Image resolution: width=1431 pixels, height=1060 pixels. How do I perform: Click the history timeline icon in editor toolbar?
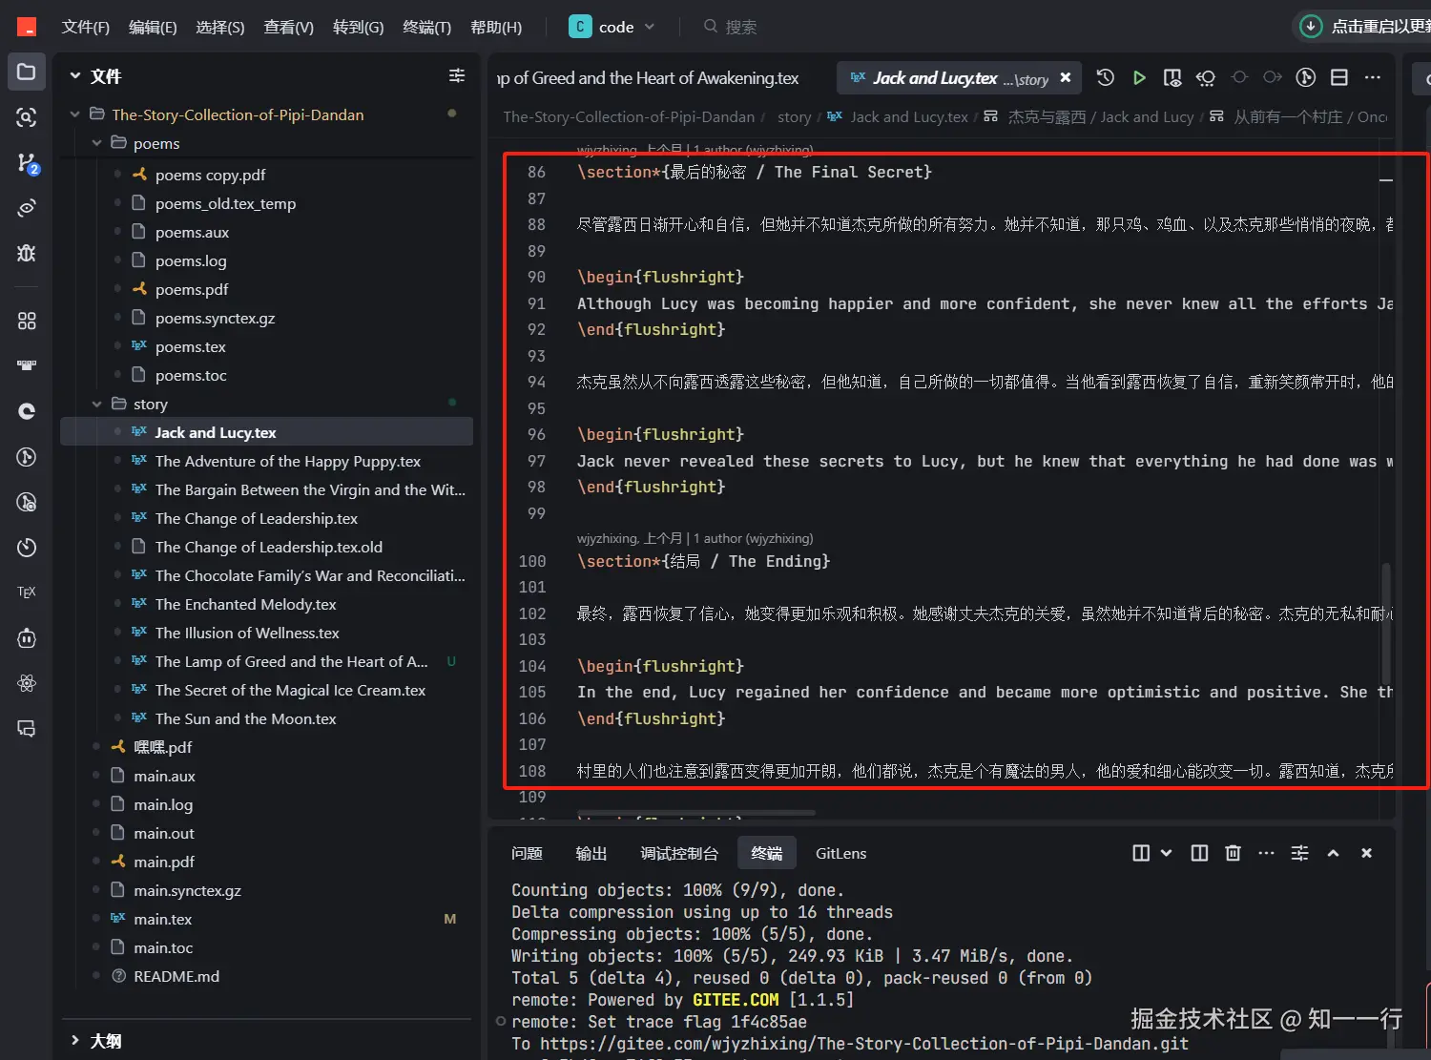(x=1106, y=77)
